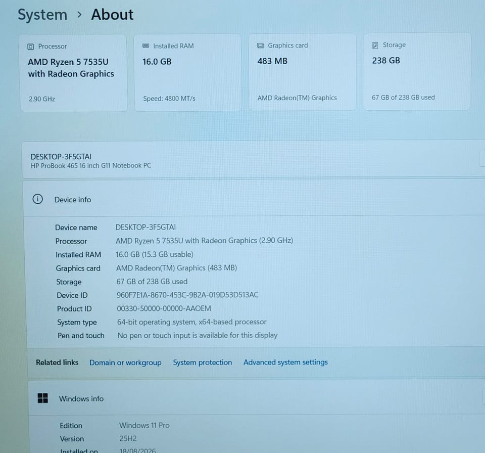Click the Related links label
Screen dimensions: 485x453
57,363
